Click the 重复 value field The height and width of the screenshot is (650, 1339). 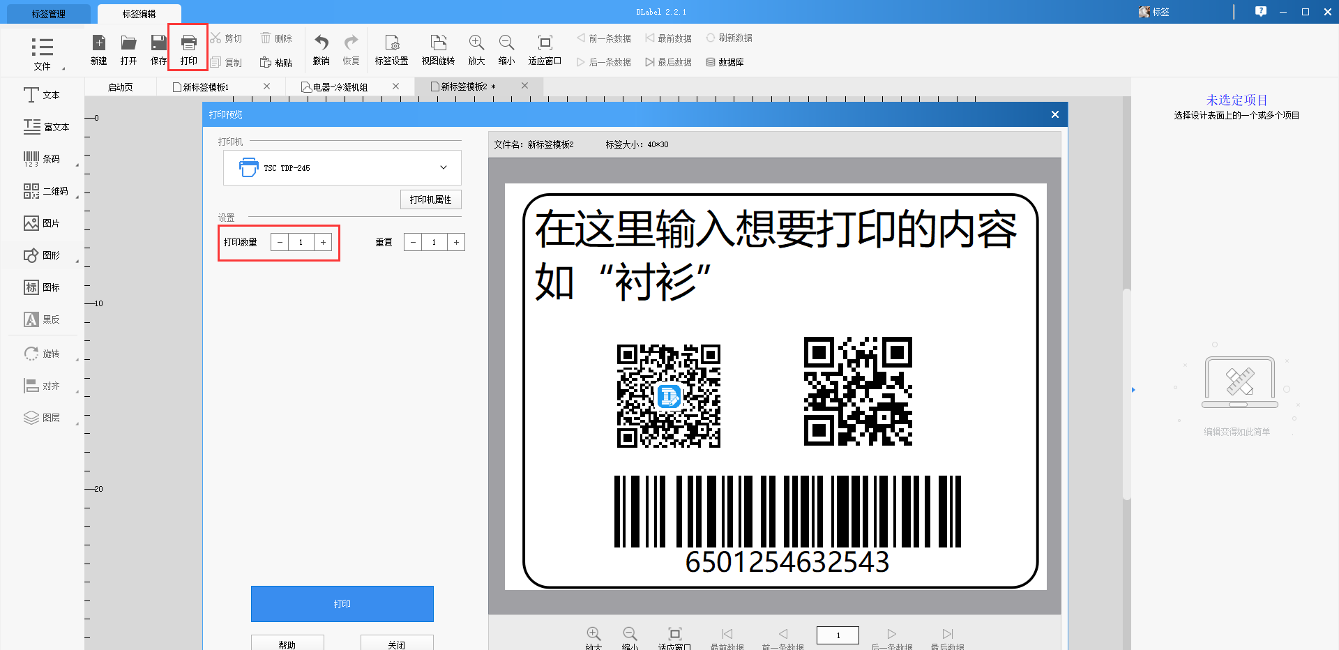point(434,242)
